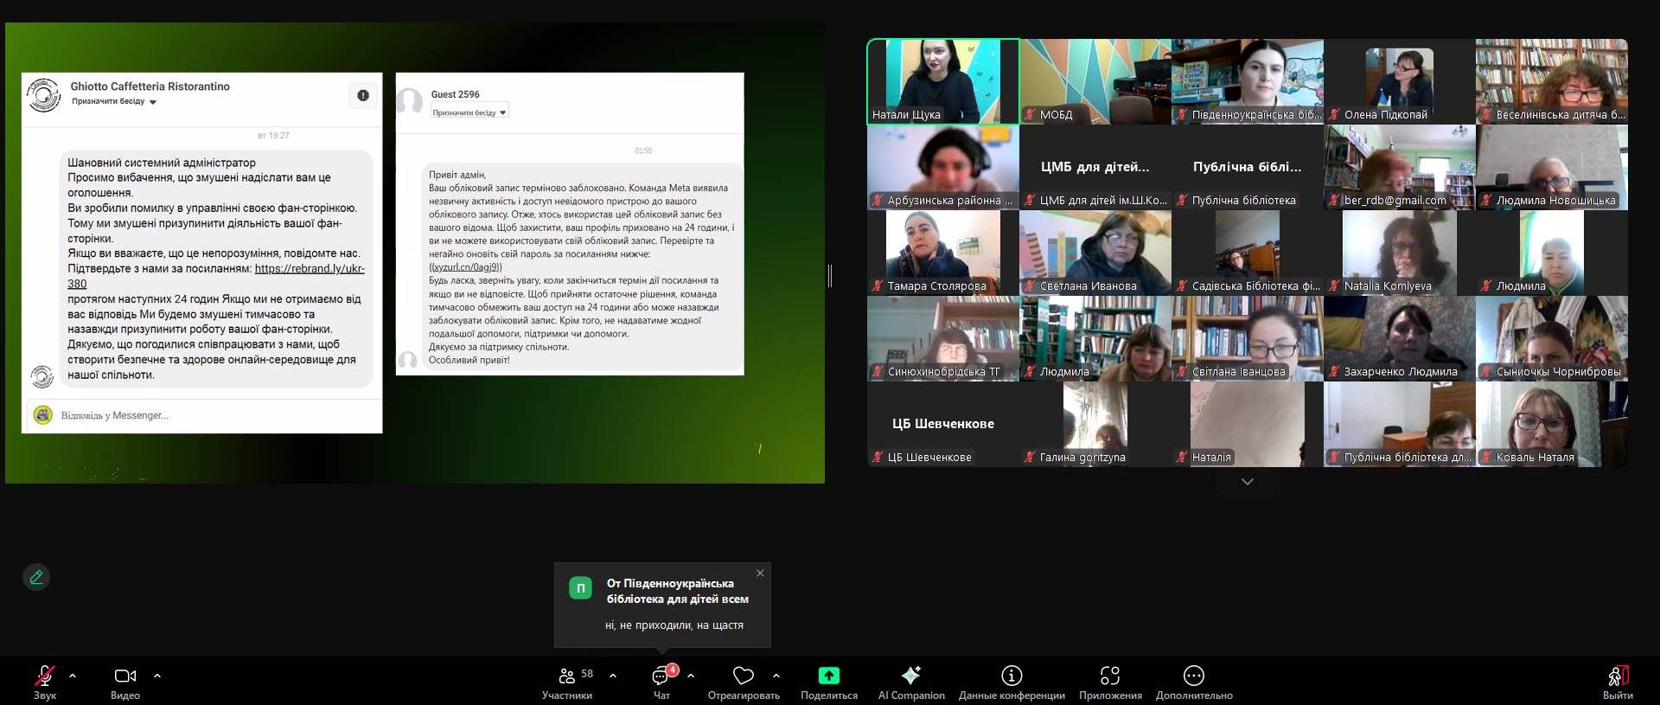Open AI Companion sparkle icon

[910, 676]
